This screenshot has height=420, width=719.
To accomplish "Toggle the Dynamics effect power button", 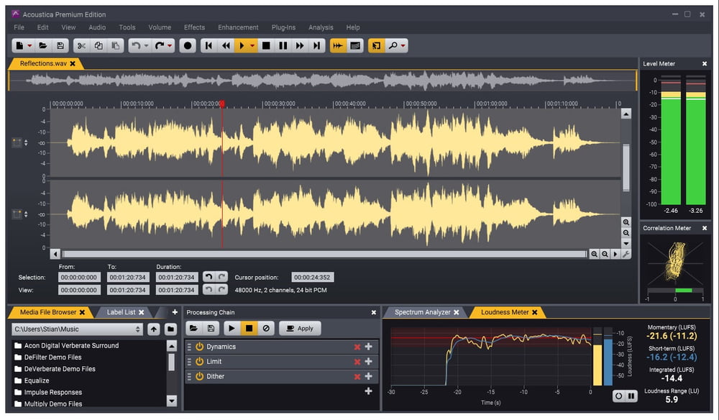I will tap(199, 347).
